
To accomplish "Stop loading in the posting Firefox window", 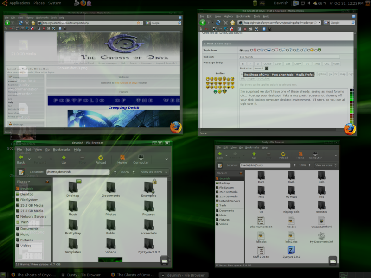I will pos(225,23).
